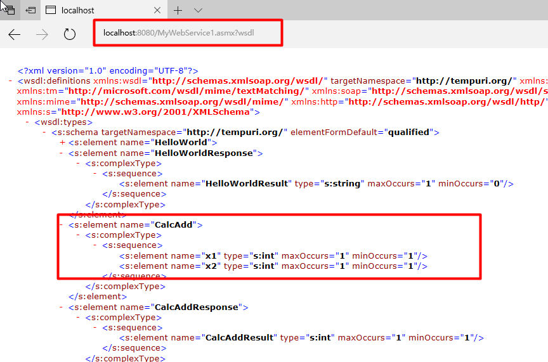Click the "s:string" type value
548x362 pixels.
click(342, 184)
